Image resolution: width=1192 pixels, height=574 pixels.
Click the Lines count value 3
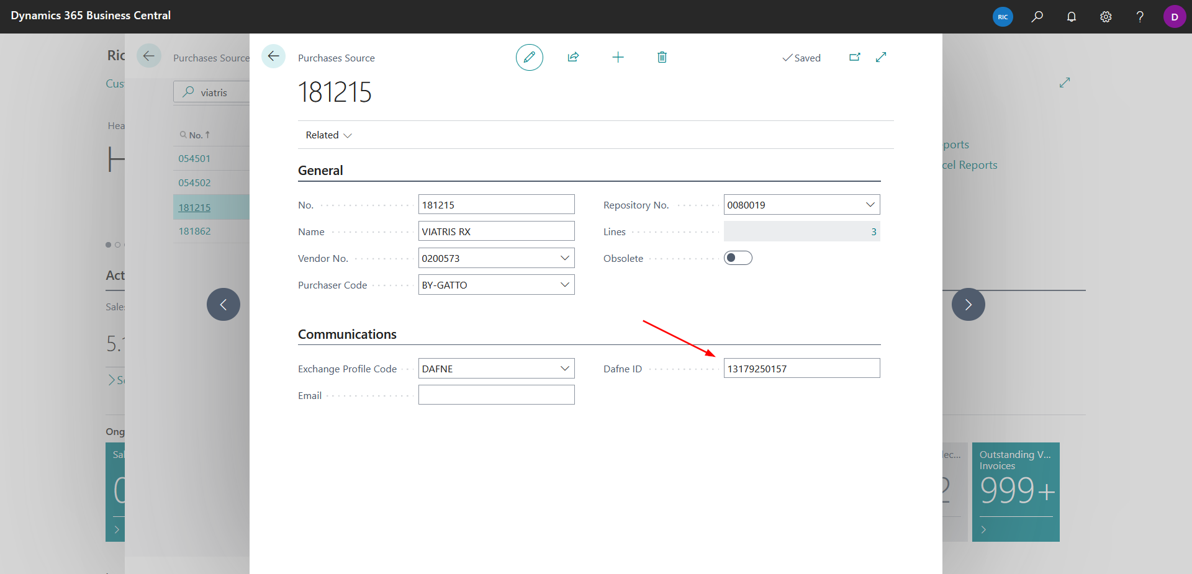point(874,231)
